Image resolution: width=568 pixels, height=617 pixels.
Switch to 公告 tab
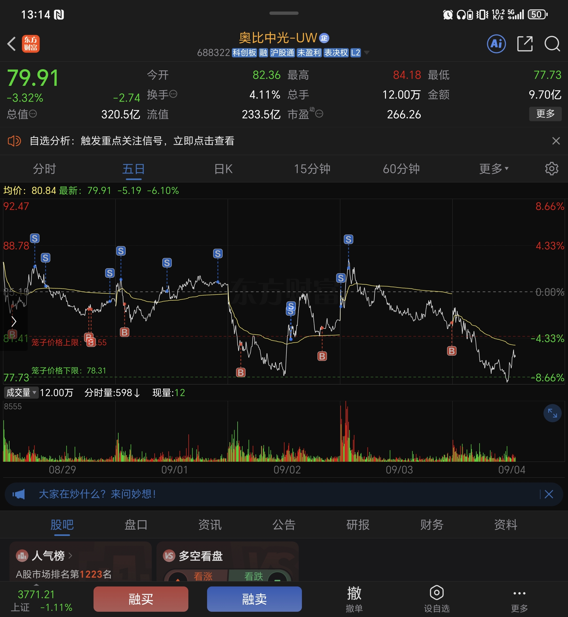point(284,525)
